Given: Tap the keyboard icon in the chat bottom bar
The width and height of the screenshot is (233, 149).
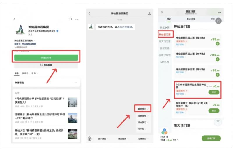Looking at the screenshot, I should [90, 139].
